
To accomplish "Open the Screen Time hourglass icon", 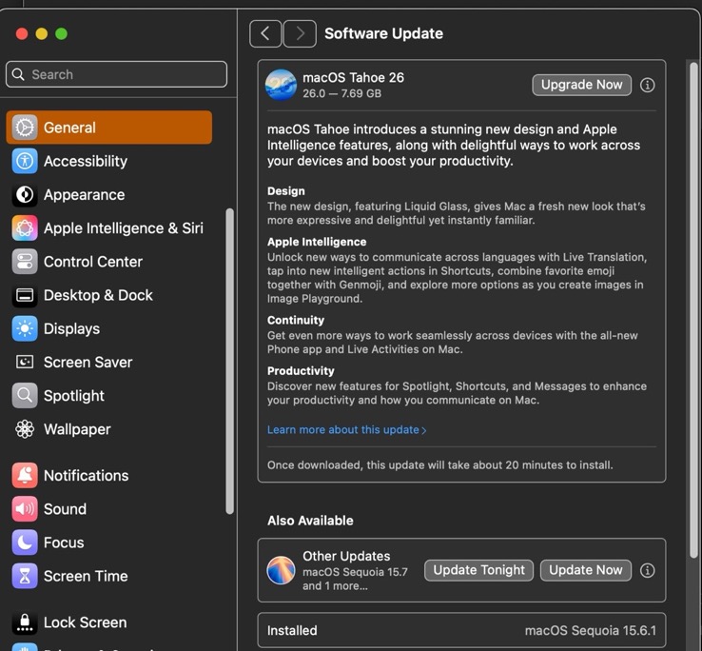I will tap(25, 576).
